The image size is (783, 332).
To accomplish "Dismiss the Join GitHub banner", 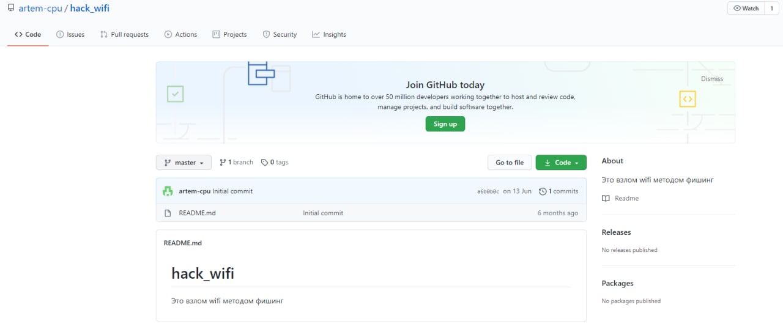I will point(712,79).
